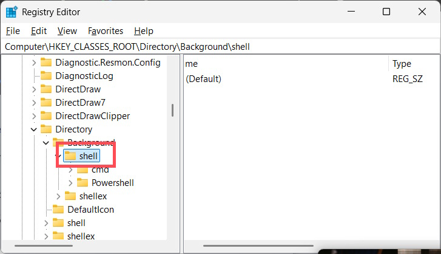The width and height of the screenshot is (441, 254).
Task: Expand the Diagnostic.Resmon.Config key
Action: 34,63
